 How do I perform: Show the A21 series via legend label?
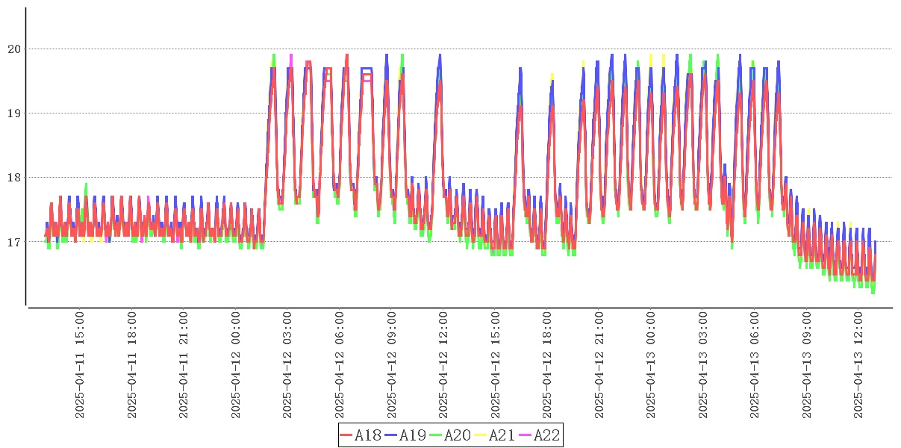(502, 435)
